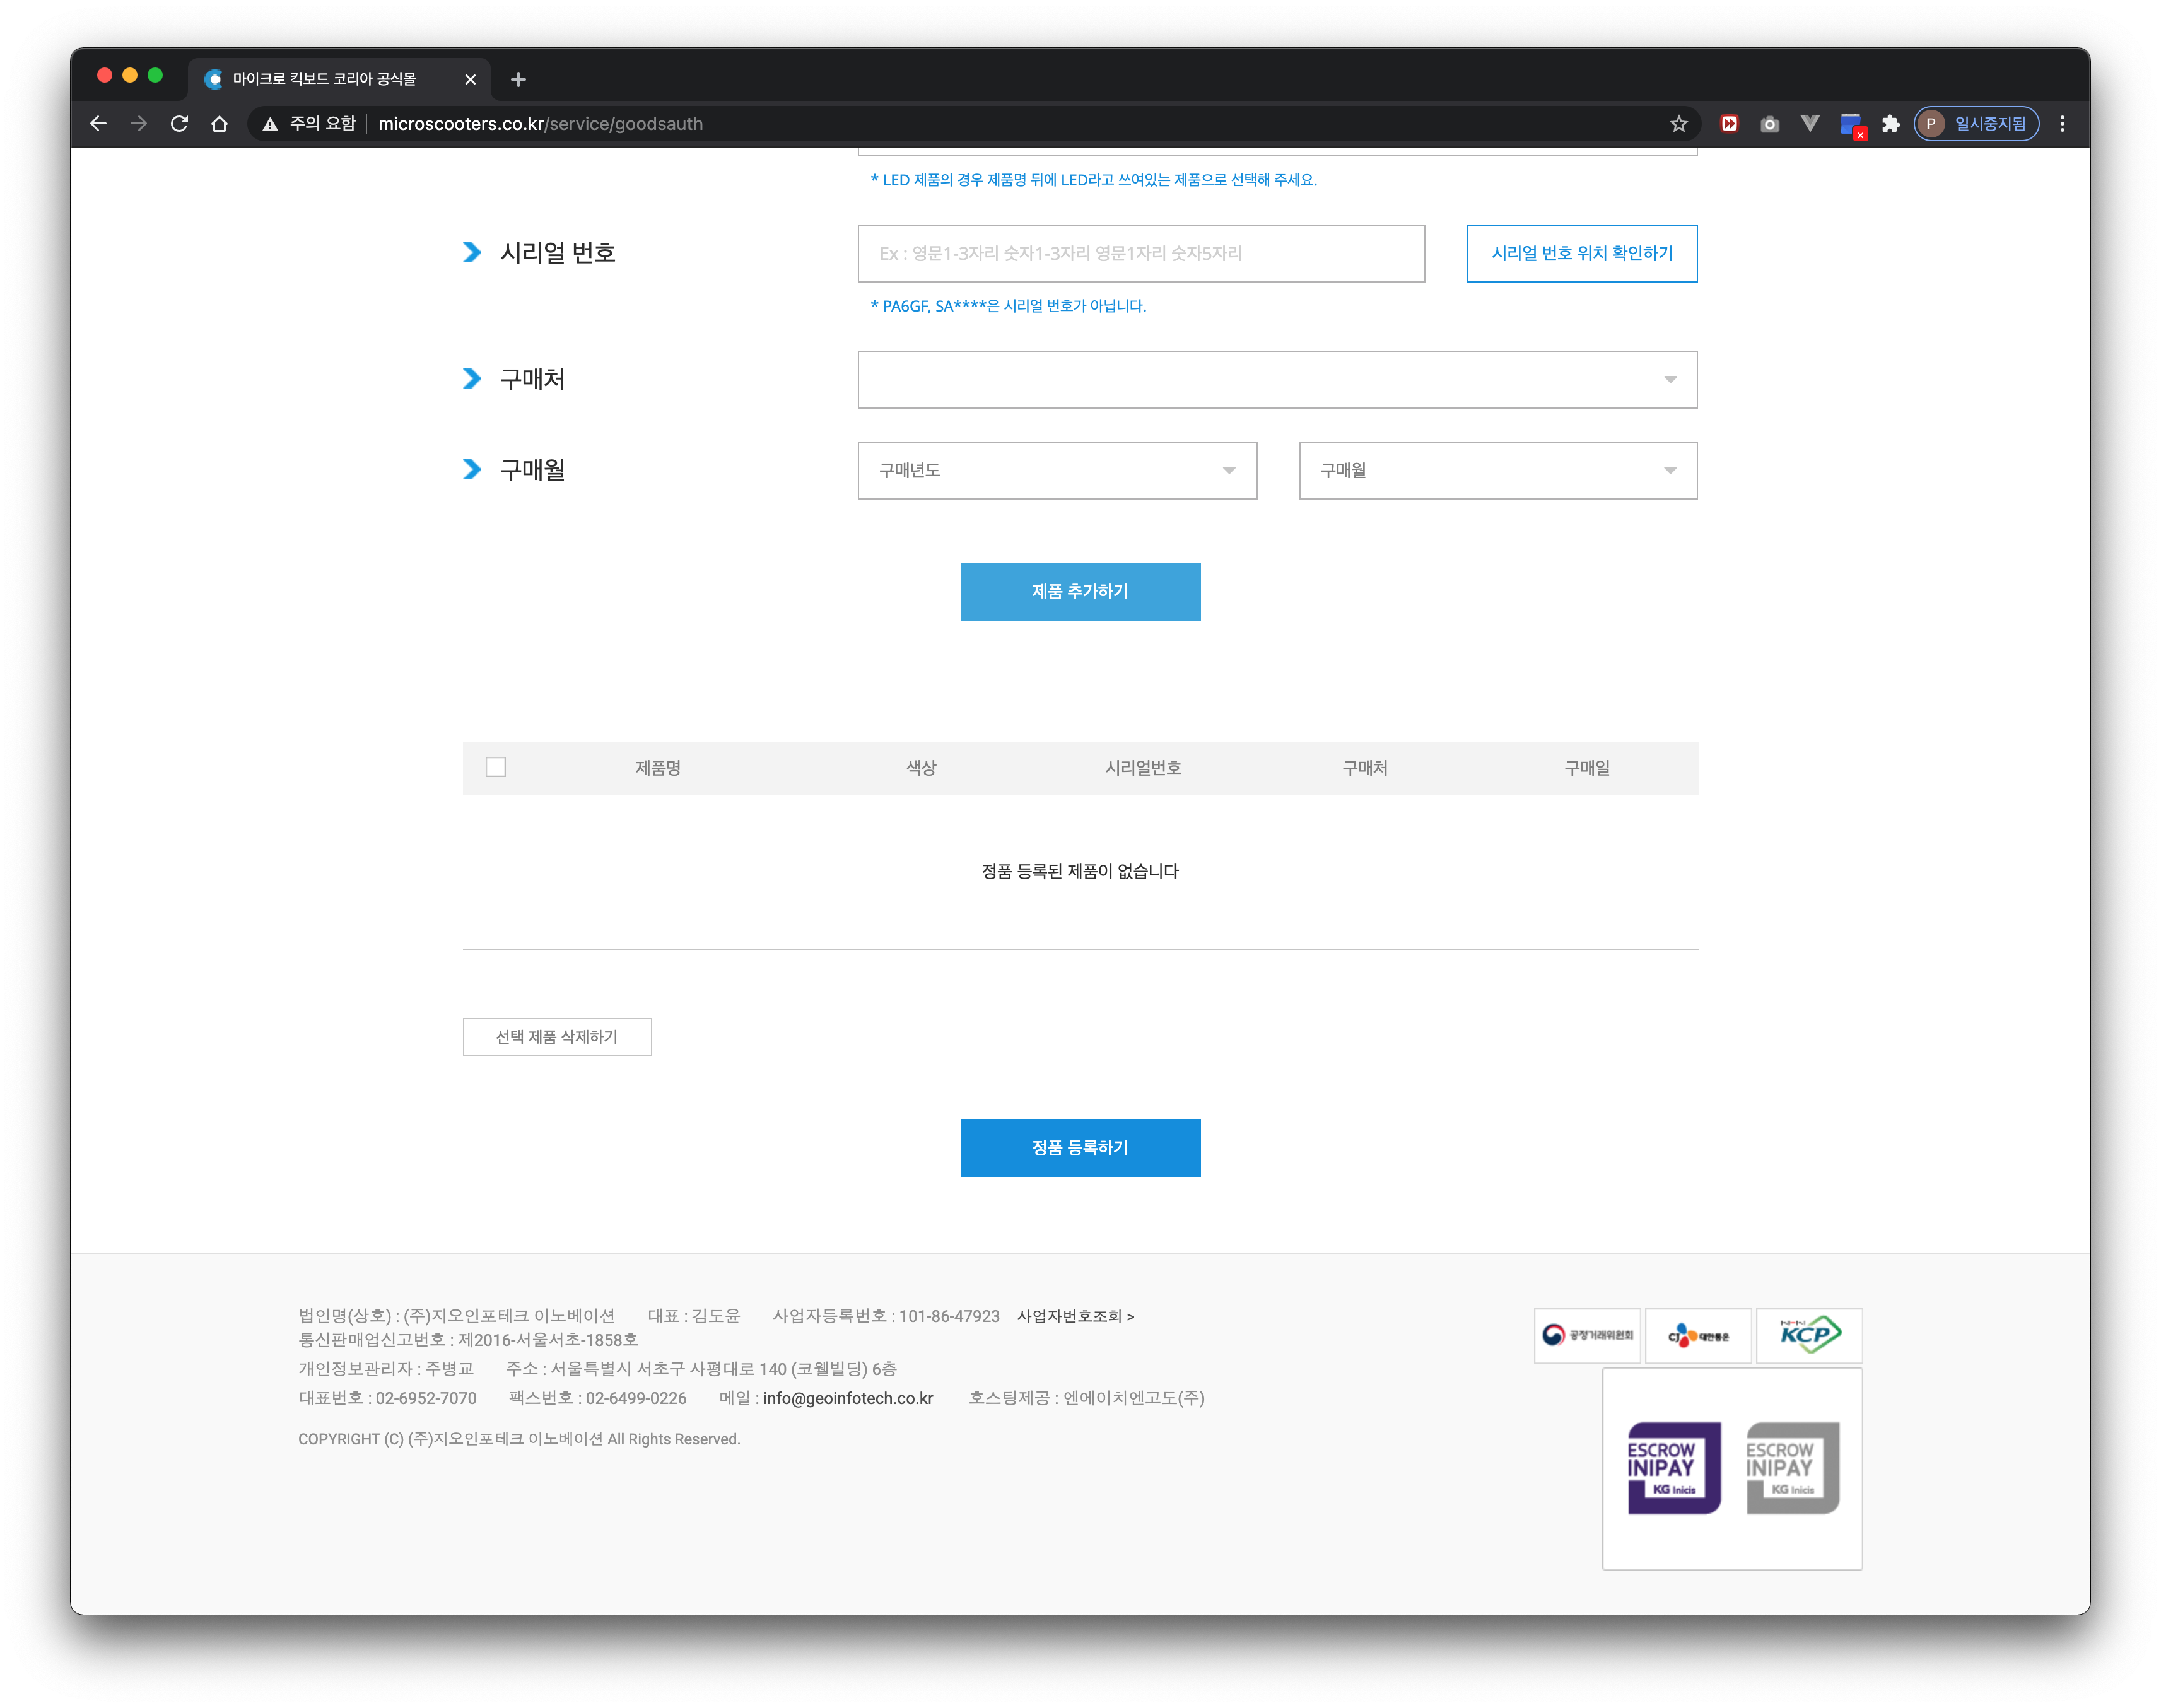Click 제품 추가하기 button
This screenshot has width=2161, height=1708.
click(x=1080, y=591)
